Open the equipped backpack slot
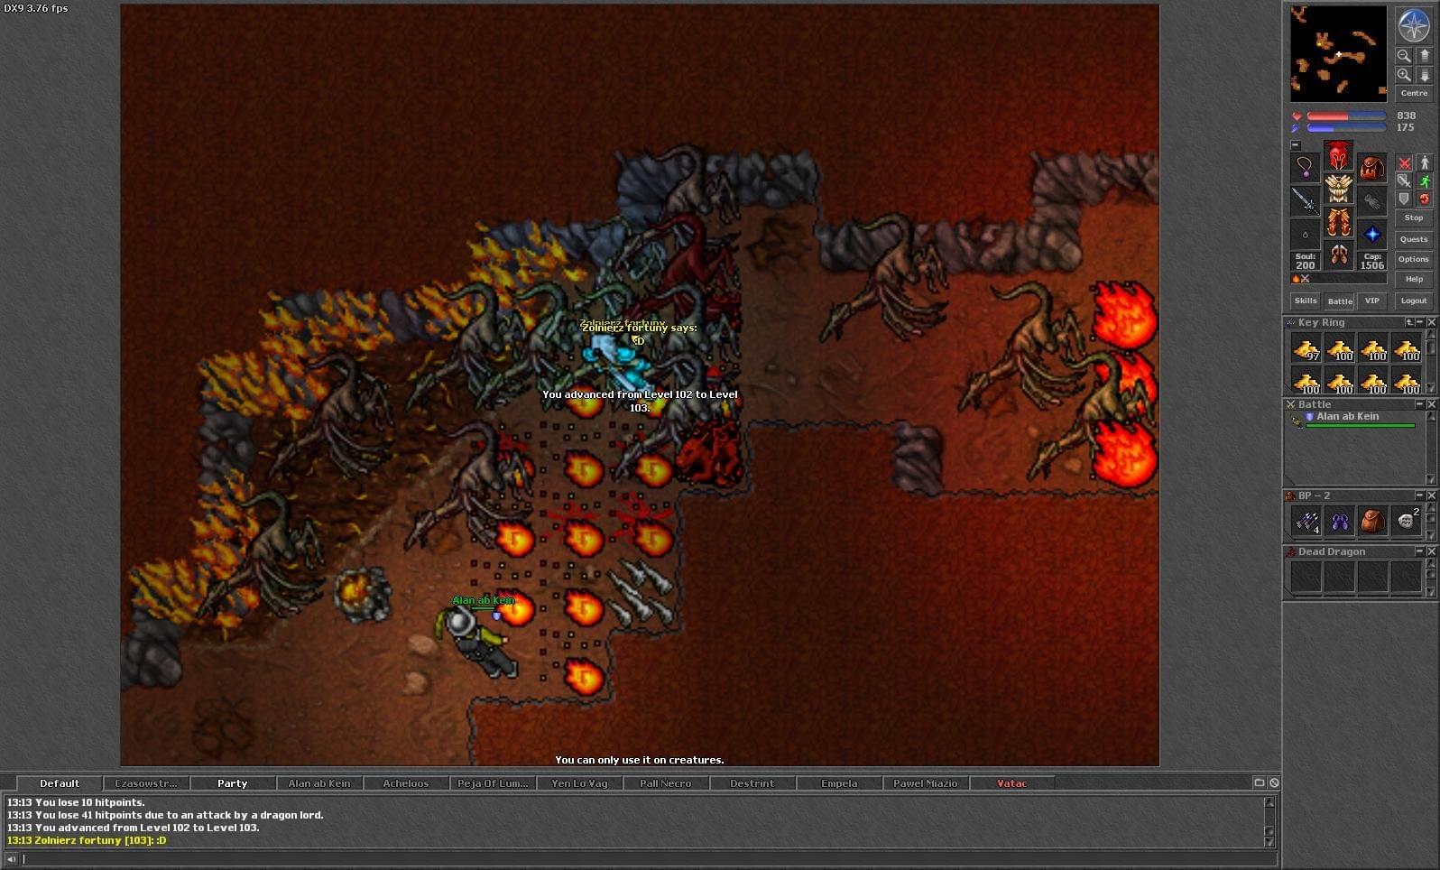1440x870 pixels. 1371,167
